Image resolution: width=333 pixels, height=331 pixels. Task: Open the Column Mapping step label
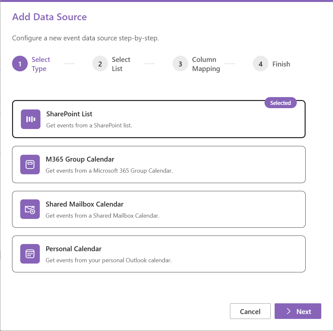click(206, 64)
